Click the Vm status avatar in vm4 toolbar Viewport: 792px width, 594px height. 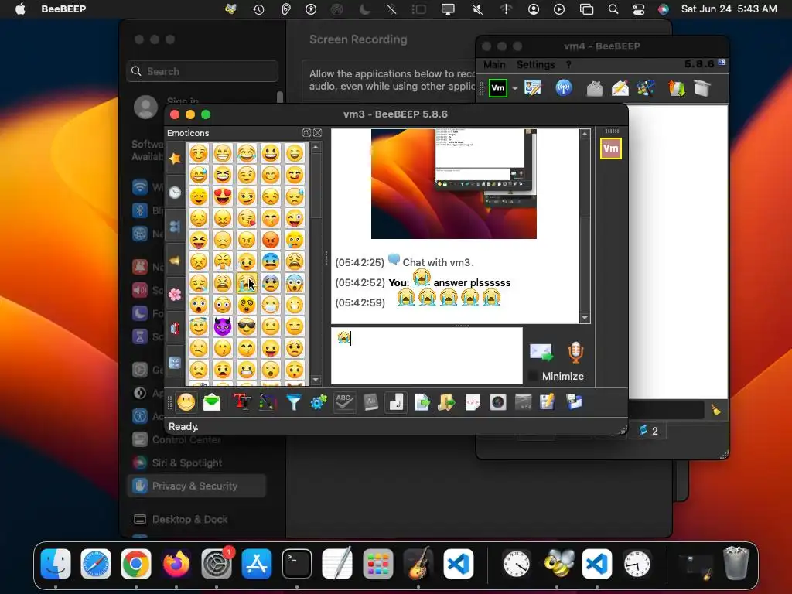point(498,88)
